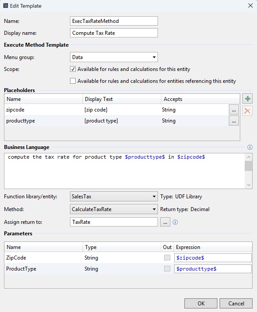The image size is (257, 312).
Task: Edit ProductType expression $producttype$ field
Action: 213,269
